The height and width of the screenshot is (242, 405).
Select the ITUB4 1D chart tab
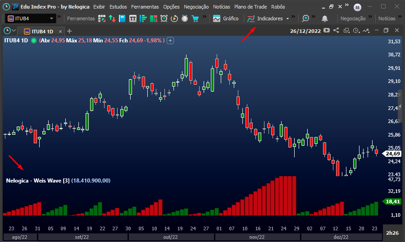point(41,31)
